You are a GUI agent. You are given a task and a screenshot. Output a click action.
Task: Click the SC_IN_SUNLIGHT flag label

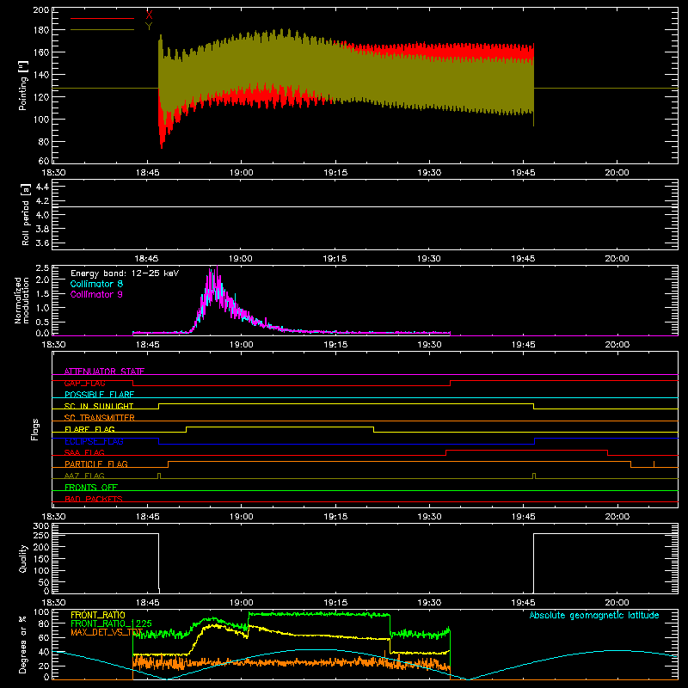point(99,406)
